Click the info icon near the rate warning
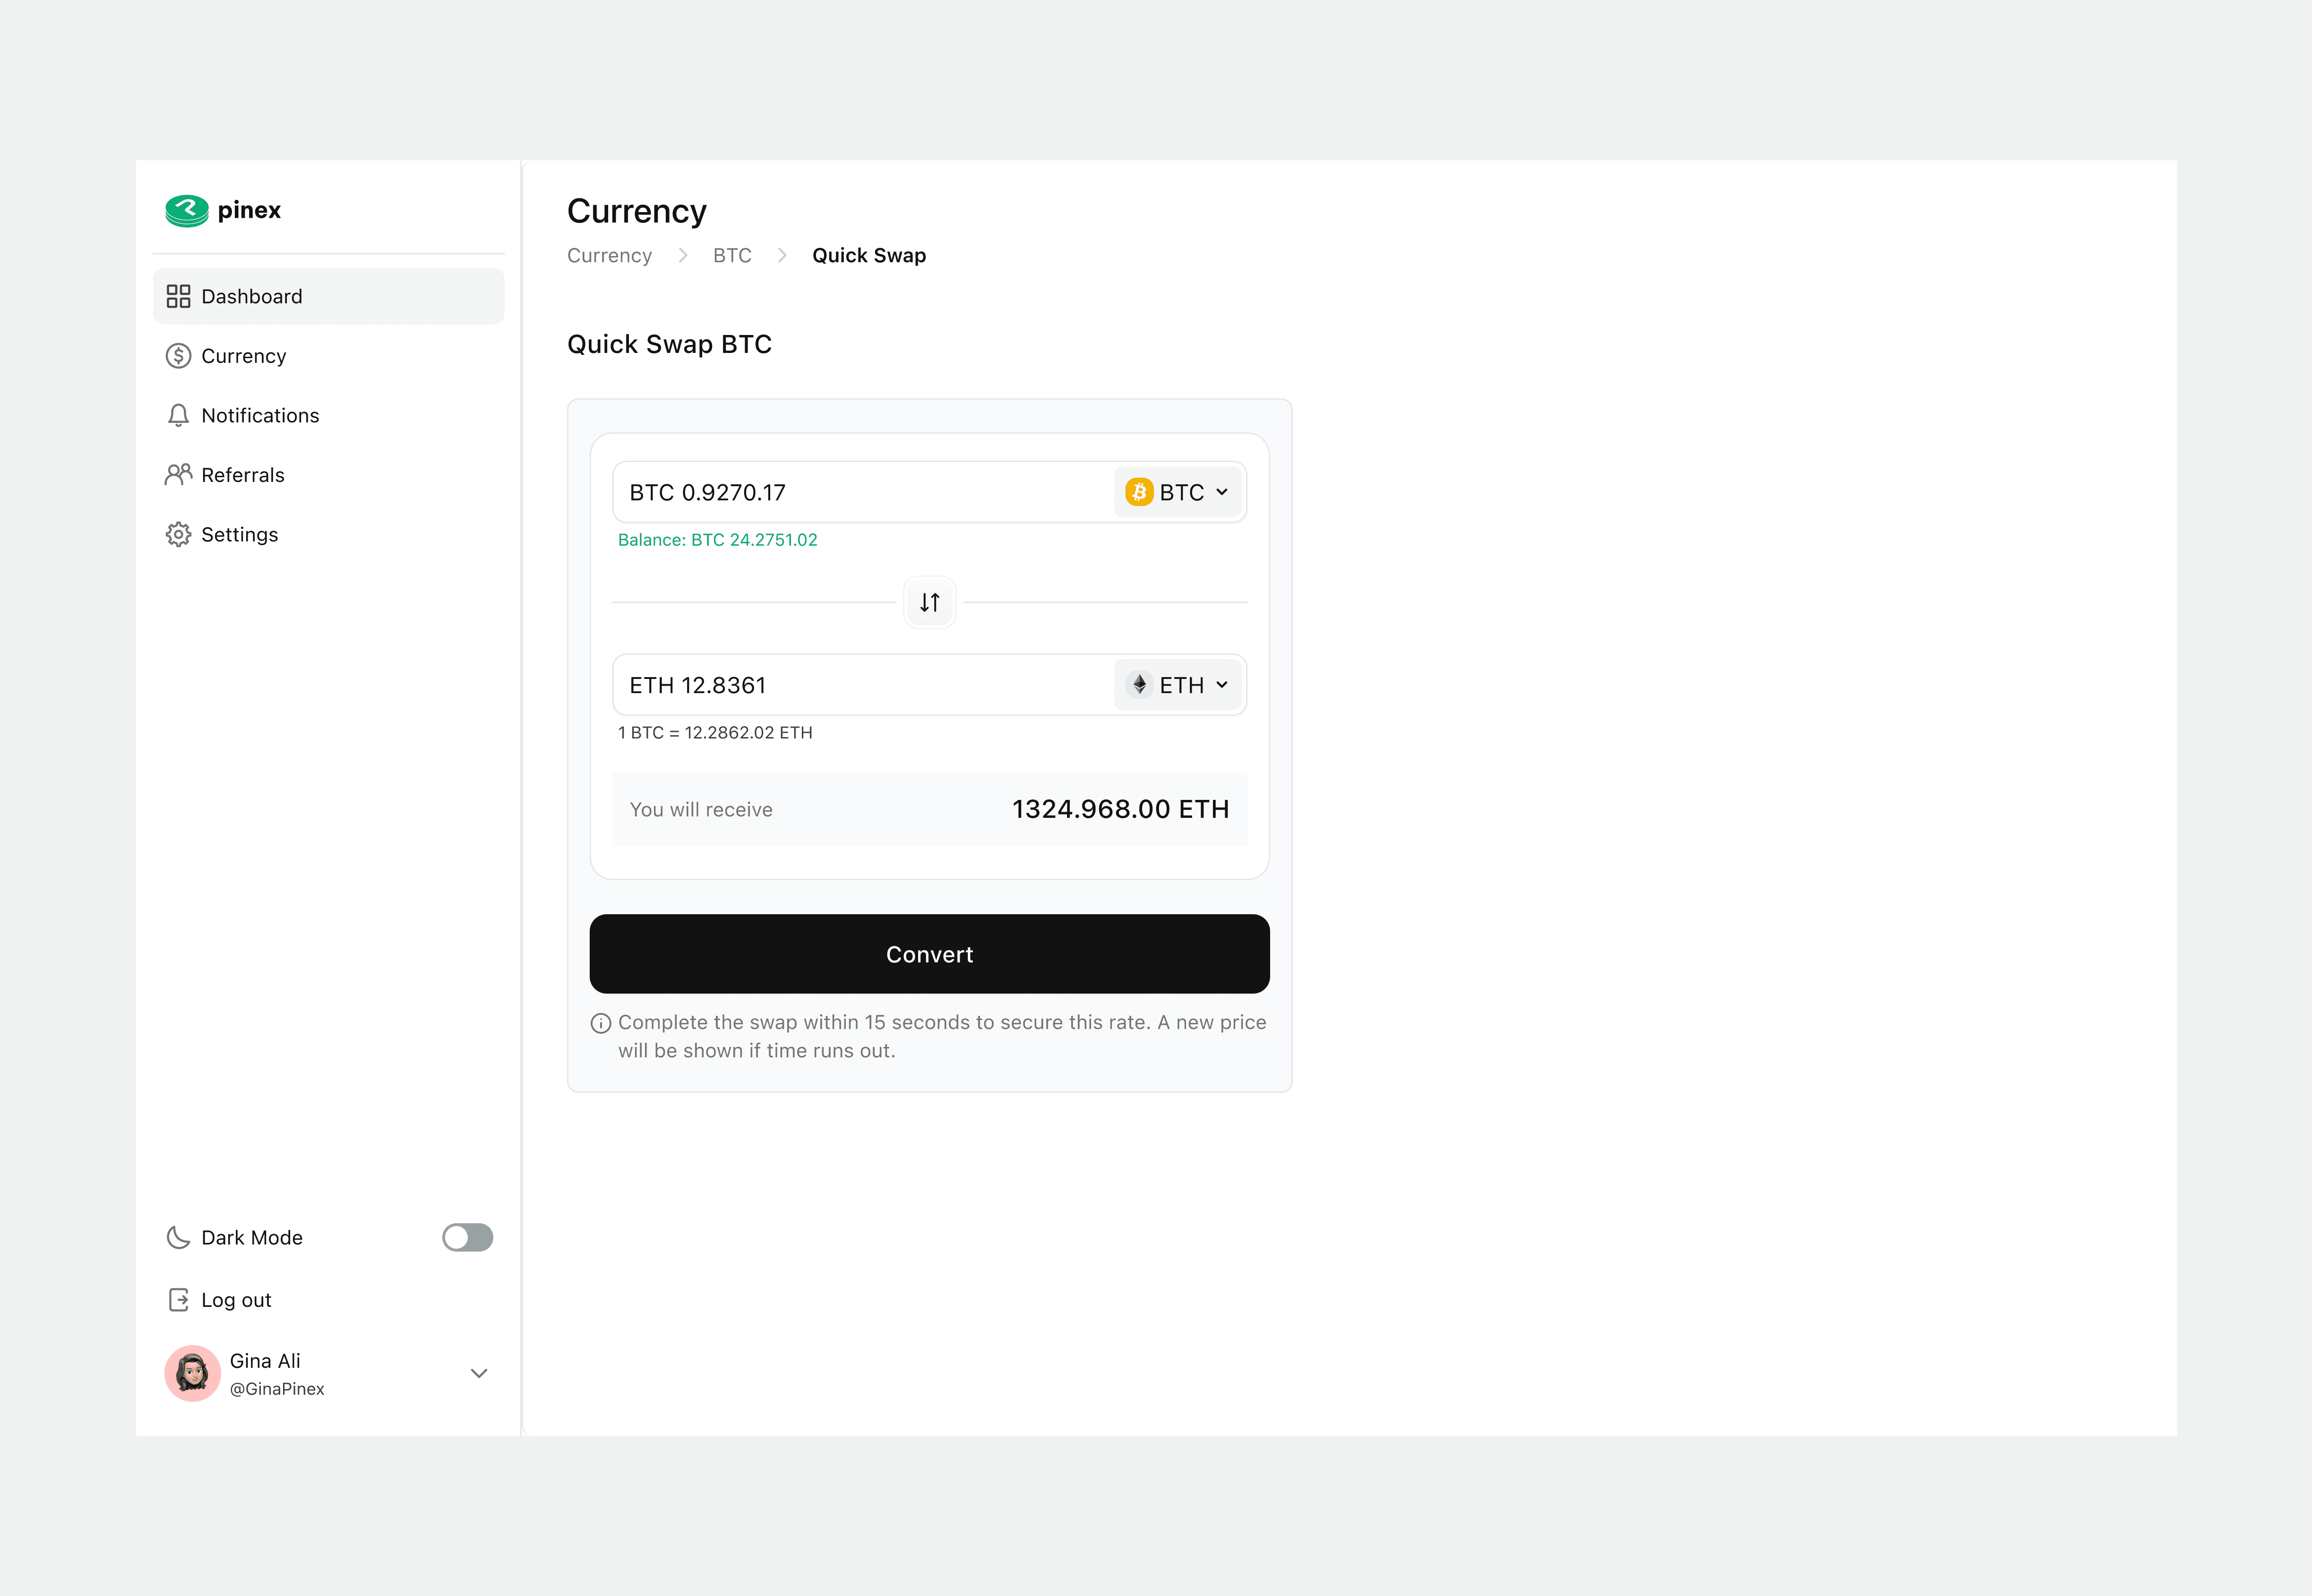Screen dimensions: 2312x1596 pyautogui.click(x=601, y=1023)
